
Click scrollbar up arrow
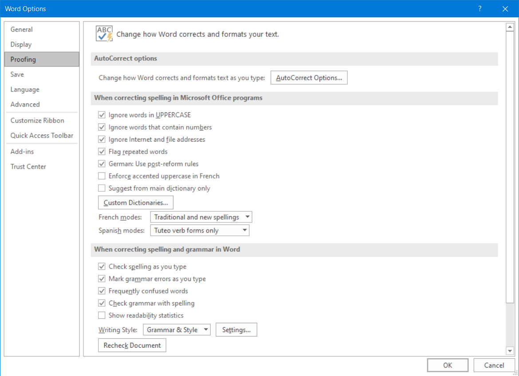click(x=510, y=28)
